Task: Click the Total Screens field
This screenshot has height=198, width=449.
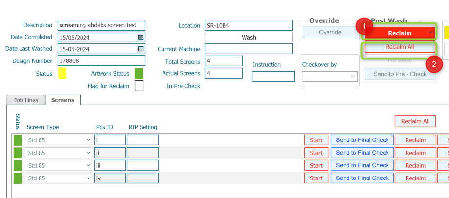Action: click(224, 61)
